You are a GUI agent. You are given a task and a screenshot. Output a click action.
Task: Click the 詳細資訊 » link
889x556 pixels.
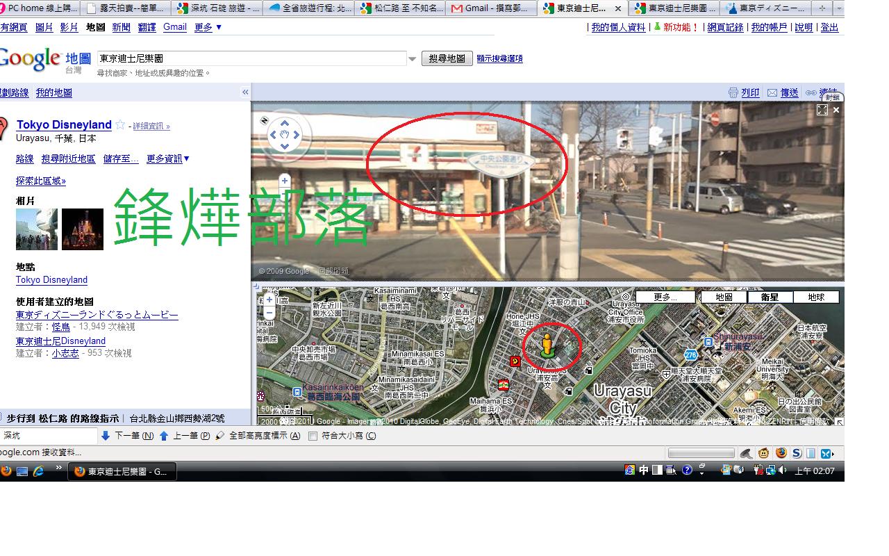tap(151, 126)
